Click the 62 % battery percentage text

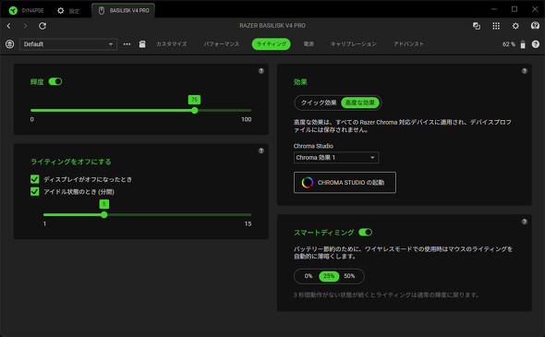point(509,44)
